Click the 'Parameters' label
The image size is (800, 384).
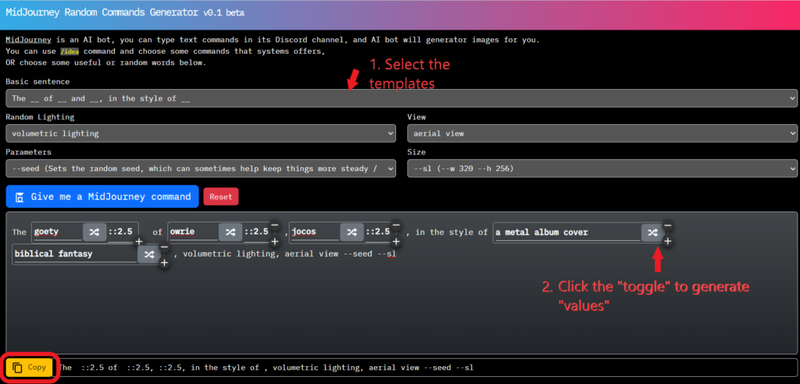tap(29, 152)
